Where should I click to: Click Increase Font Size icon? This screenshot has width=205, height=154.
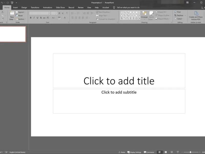(59, 13)
